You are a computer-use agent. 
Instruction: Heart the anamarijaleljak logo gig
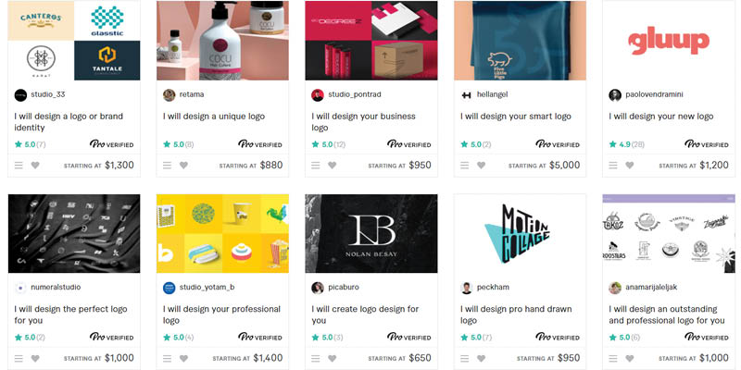[630, 358]
